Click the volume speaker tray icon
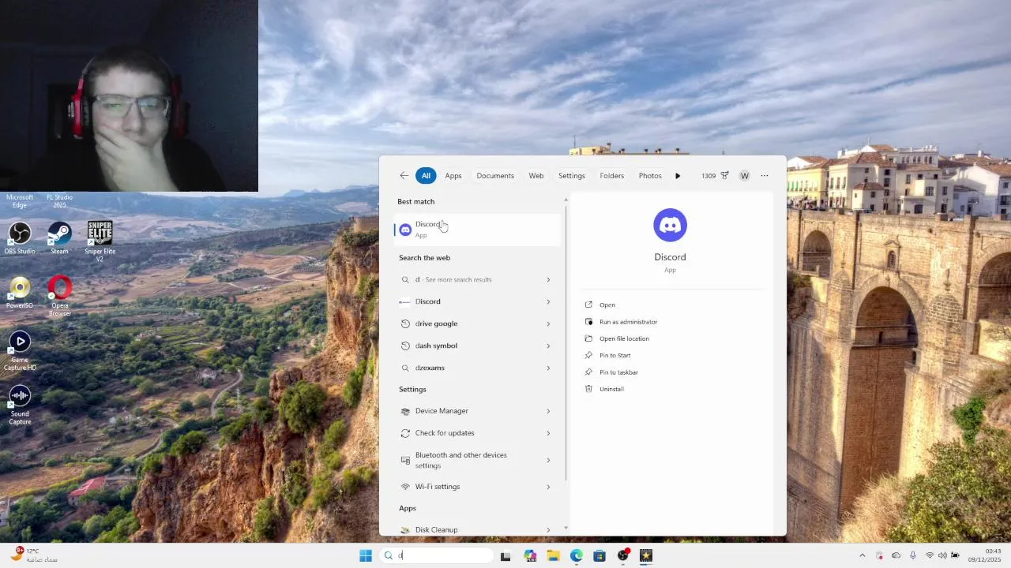This screenshot has height=568, width=1011. [942, 555]
